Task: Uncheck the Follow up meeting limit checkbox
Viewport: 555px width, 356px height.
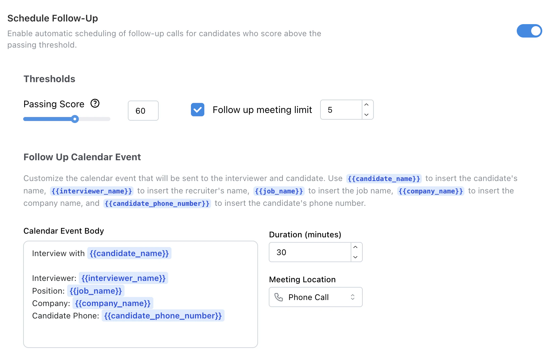Action: coord(198,110)
